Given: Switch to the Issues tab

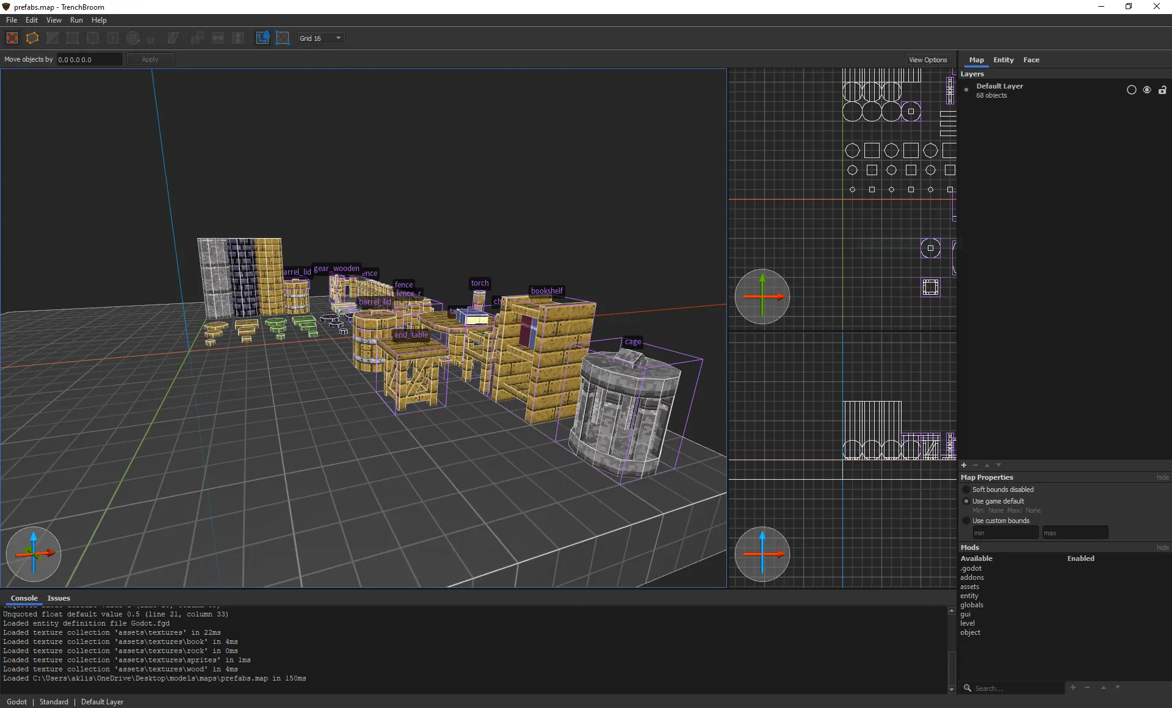Looking at the screenshot, I should click(59, 598).
